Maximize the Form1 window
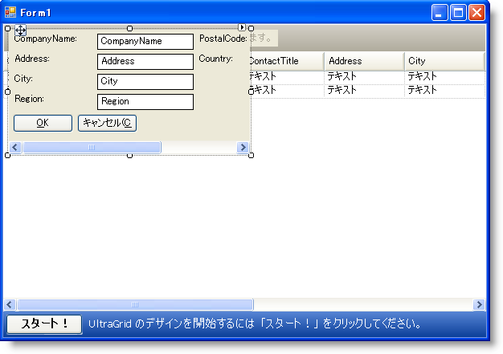The width and height of the screenshot is (503, 354). (x=459, y=12)
